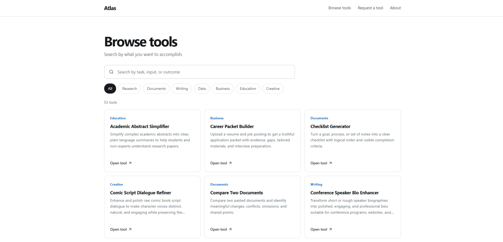The height and width of the screenshot is (242, 503).
Task: Filter by the Creative chip
Action: tap(273, 89)
